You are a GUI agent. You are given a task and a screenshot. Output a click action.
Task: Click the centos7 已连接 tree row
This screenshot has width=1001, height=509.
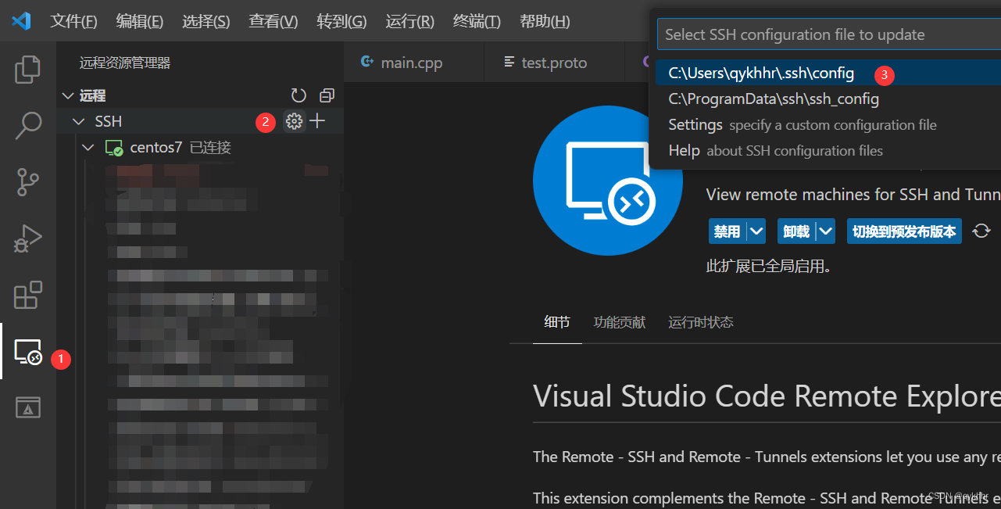point(200,148)
